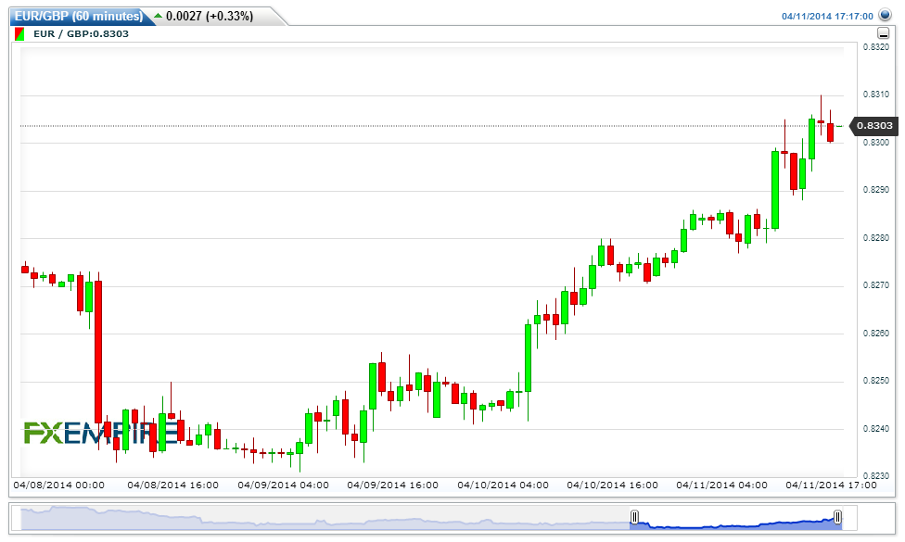The image size is (905, 542).
Task: Click the blue globe icon at top right
Action: point(885,15)
